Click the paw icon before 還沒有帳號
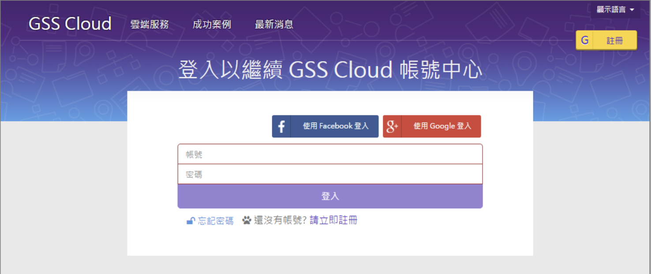The width and height of the screenshot is (651, 274). click(247, 220)
